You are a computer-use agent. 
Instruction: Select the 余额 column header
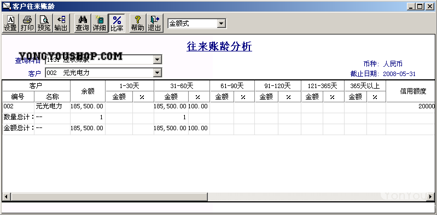[x=88, y=91]
